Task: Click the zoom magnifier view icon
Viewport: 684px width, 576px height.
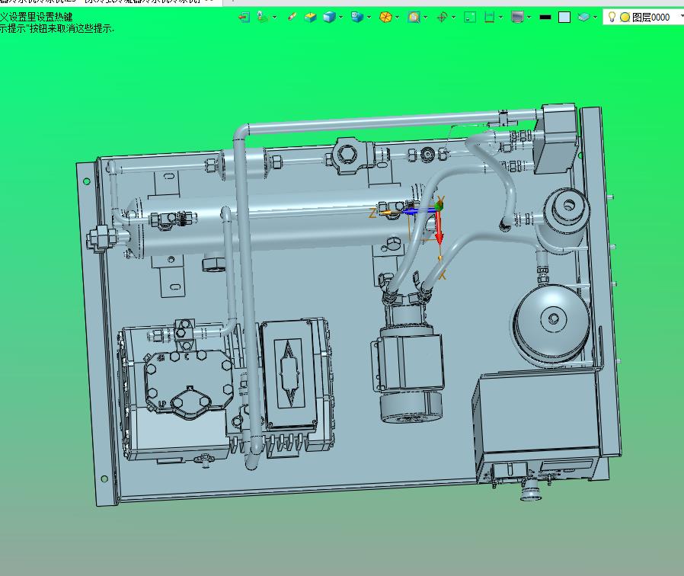Action: (x=414, y=17)
